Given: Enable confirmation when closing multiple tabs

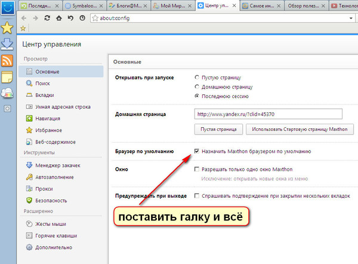Looking at the screenshot, I should [x=197, y=196].
